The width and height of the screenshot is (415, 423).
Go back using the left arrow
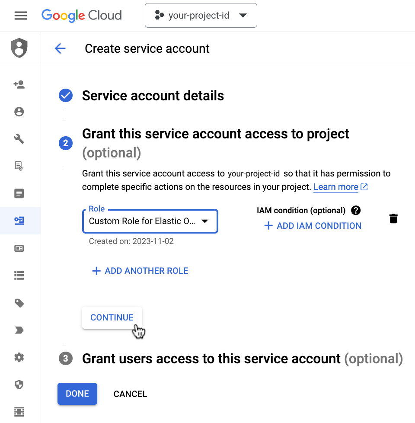tap(60, 48)
